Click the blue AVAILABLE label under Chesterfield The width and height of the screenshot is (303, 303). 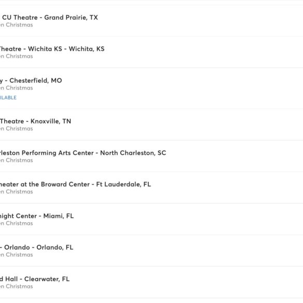[8, 97]
